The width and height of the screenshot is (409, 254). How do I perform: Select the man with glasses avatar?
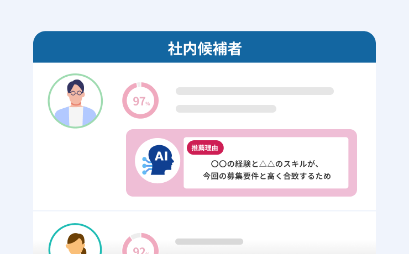[x=75, y=100]
